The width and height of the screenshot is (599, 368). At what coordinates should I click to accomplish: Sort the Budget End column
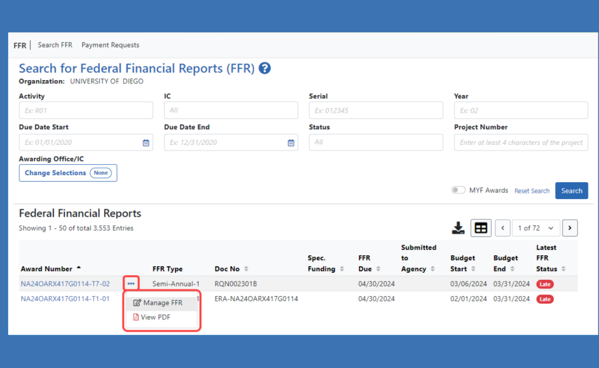pos(512,269)
